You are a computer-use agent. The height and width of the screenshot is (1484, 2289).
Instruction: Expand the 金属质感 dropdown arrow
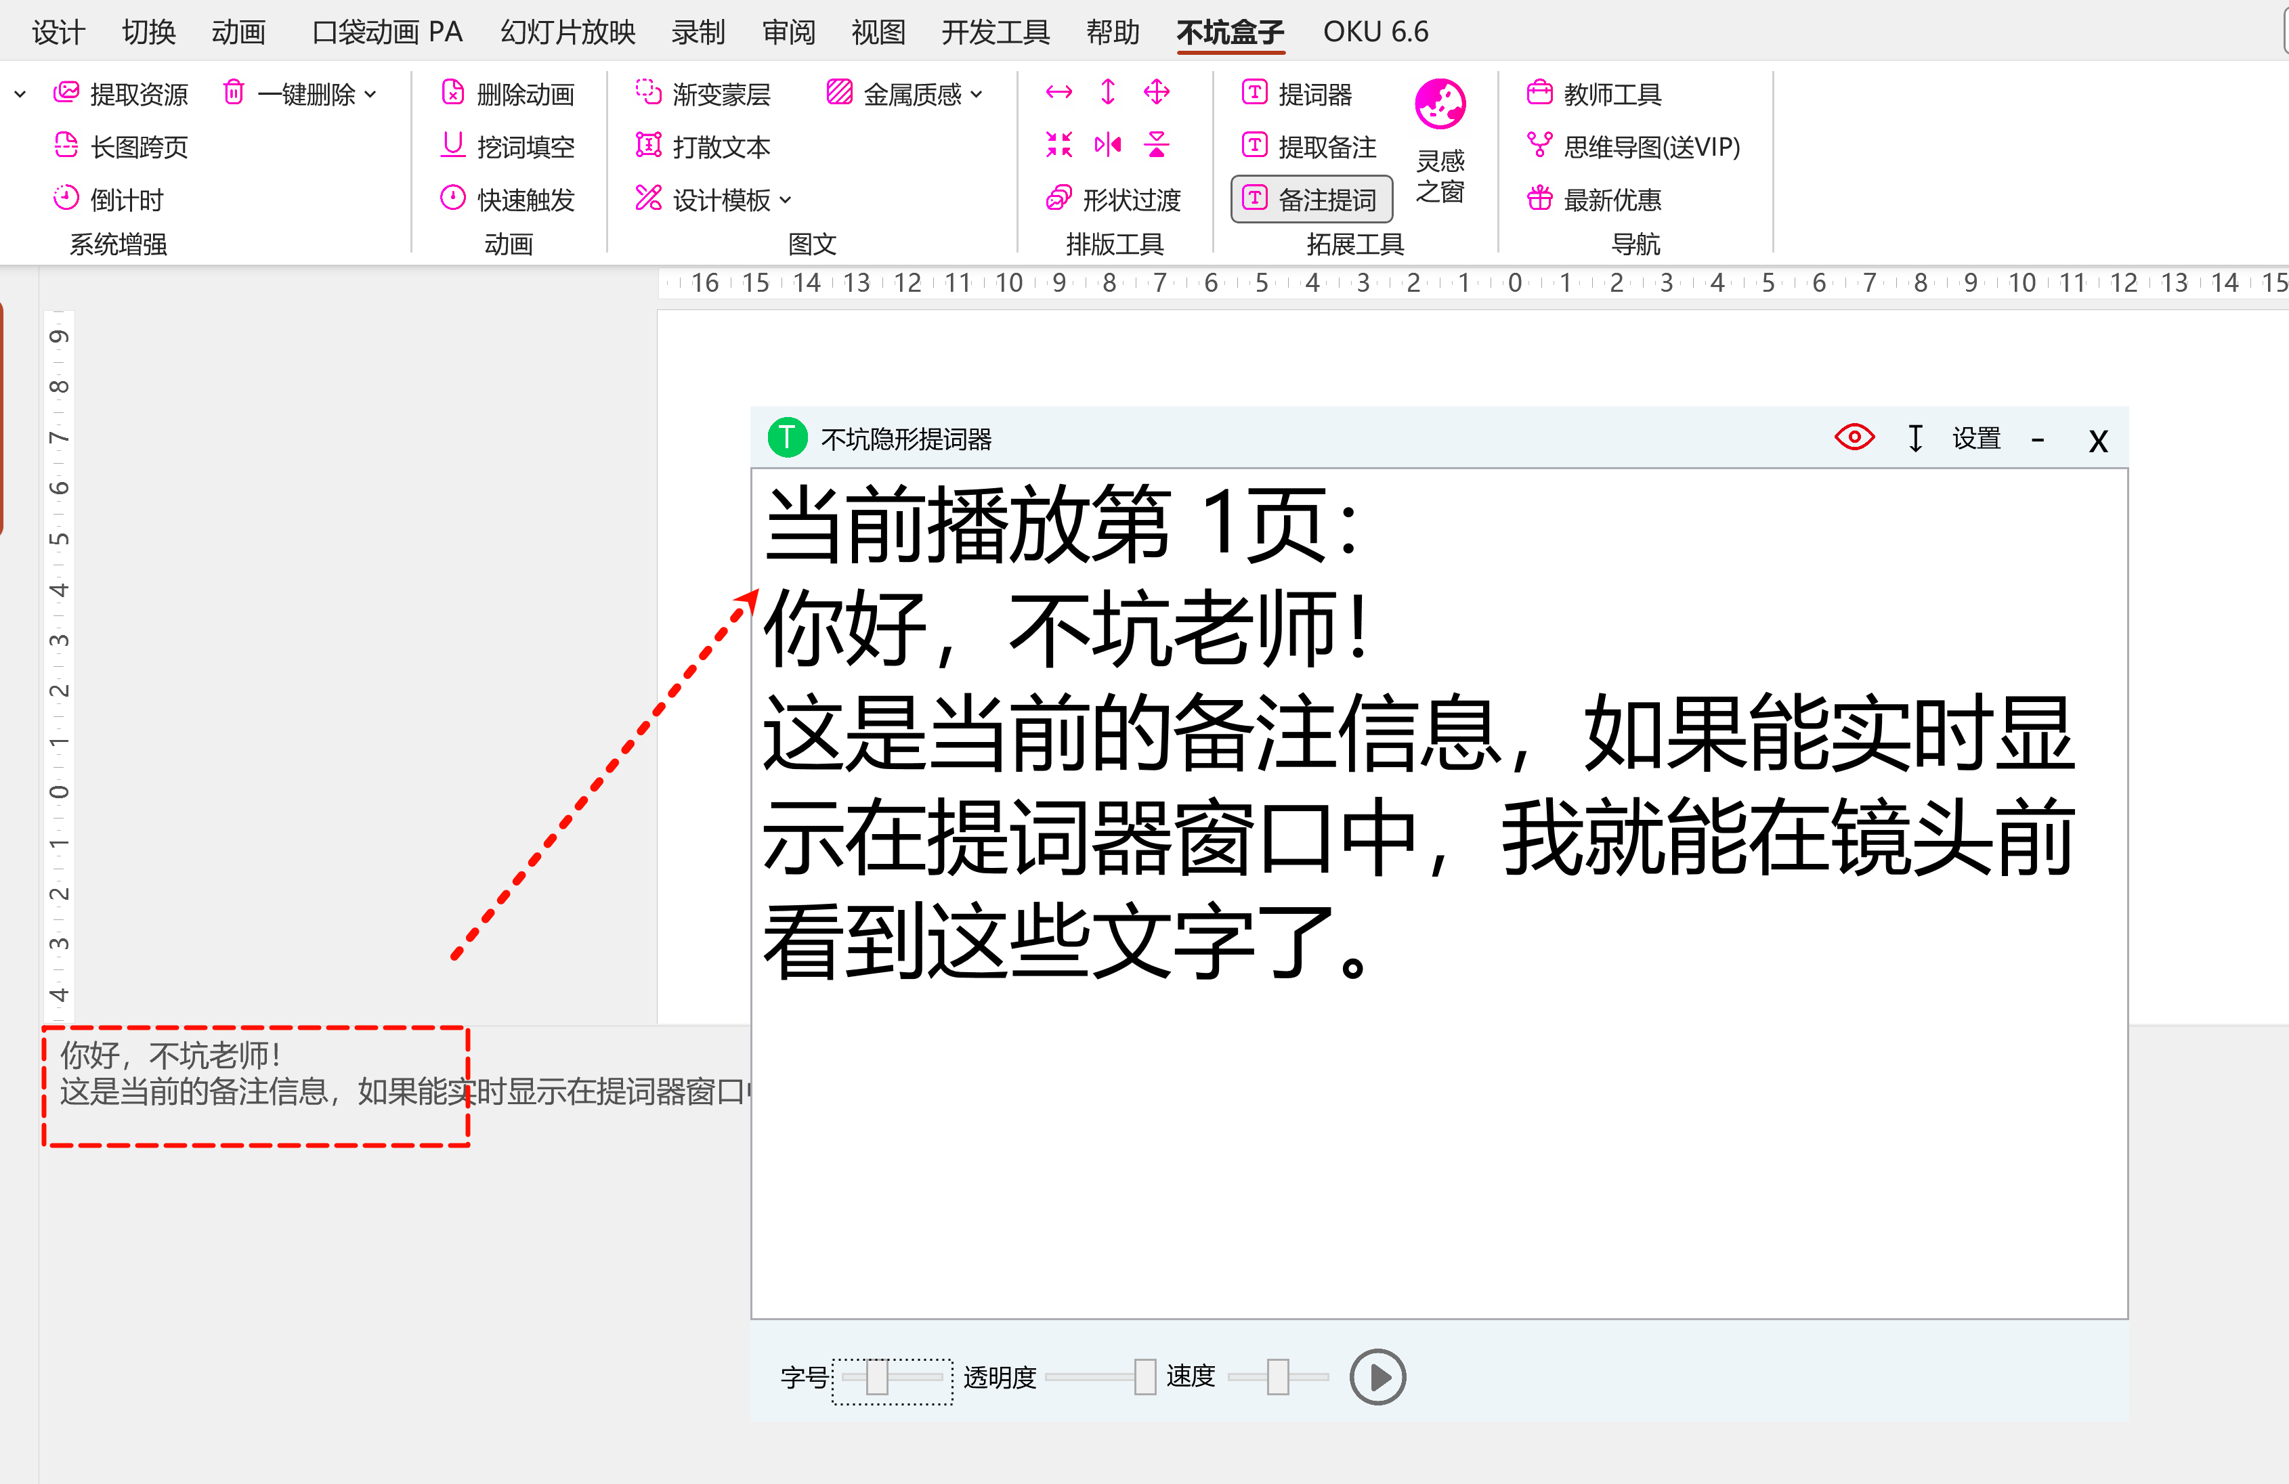[976, 94]
